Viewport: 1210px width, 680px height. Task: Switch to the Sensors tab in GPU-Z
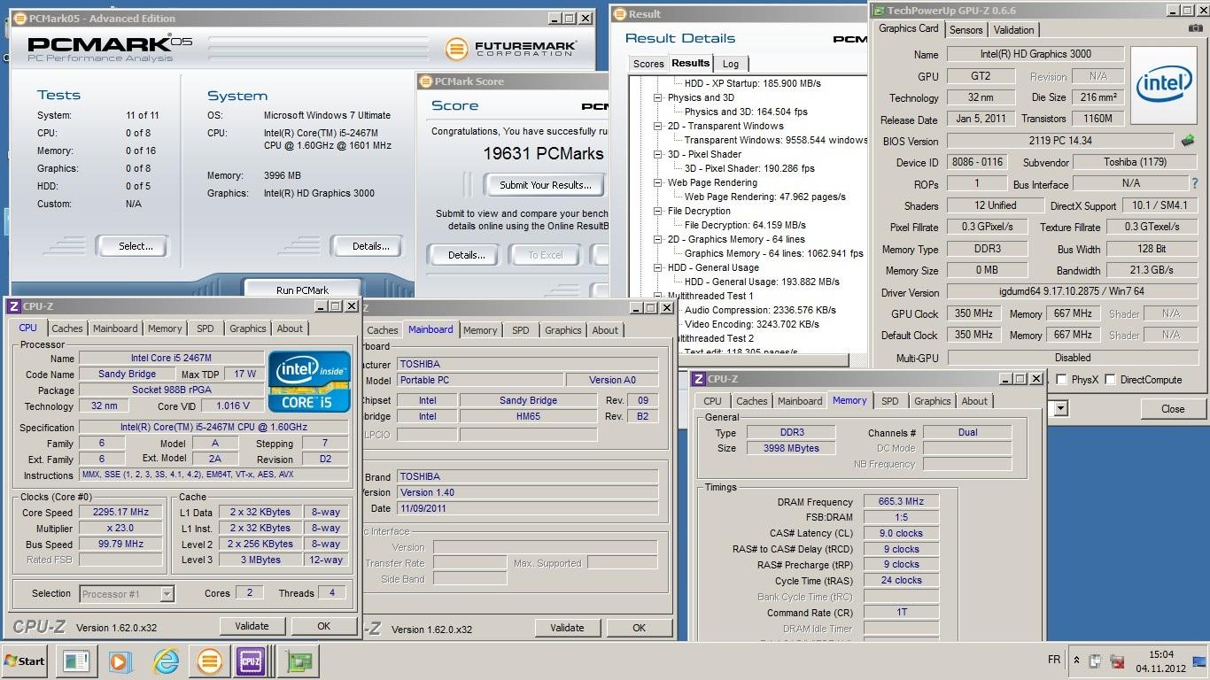coord(966,30)
